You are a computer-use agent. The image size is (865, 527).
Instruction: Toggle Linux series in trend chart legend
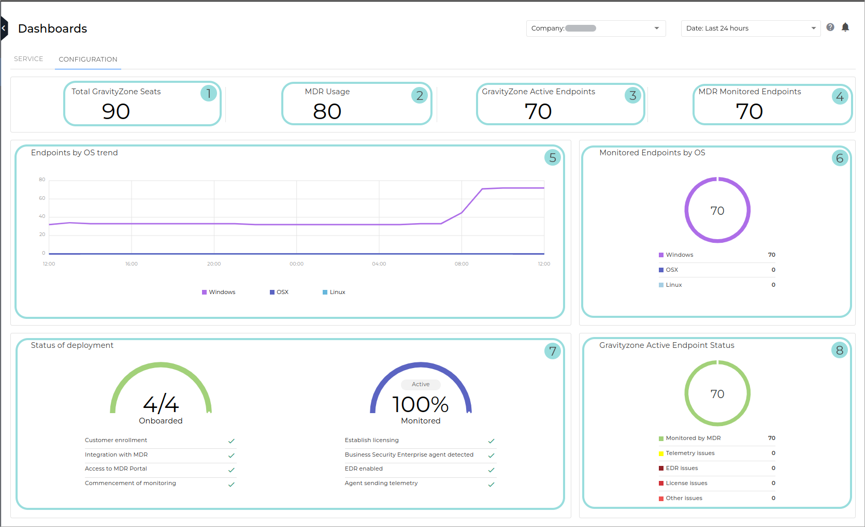[x=334, y=292]
